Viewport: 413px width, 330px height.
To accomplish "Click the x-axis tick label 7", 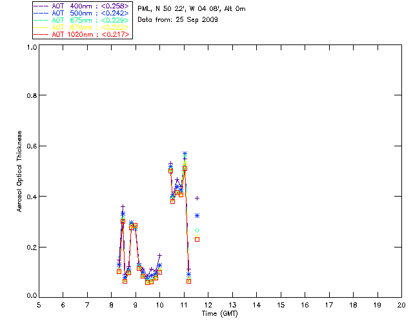I will (x=87, y=305).
